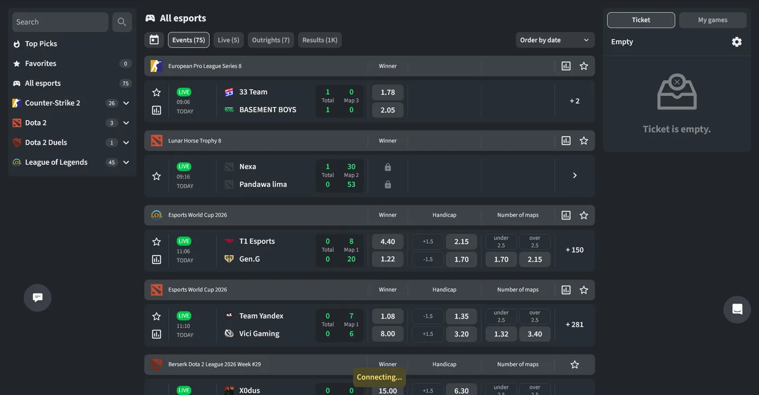
Task: Pick Team Yandex under 2.5 maps 1.32
Action: pos(501,334)
